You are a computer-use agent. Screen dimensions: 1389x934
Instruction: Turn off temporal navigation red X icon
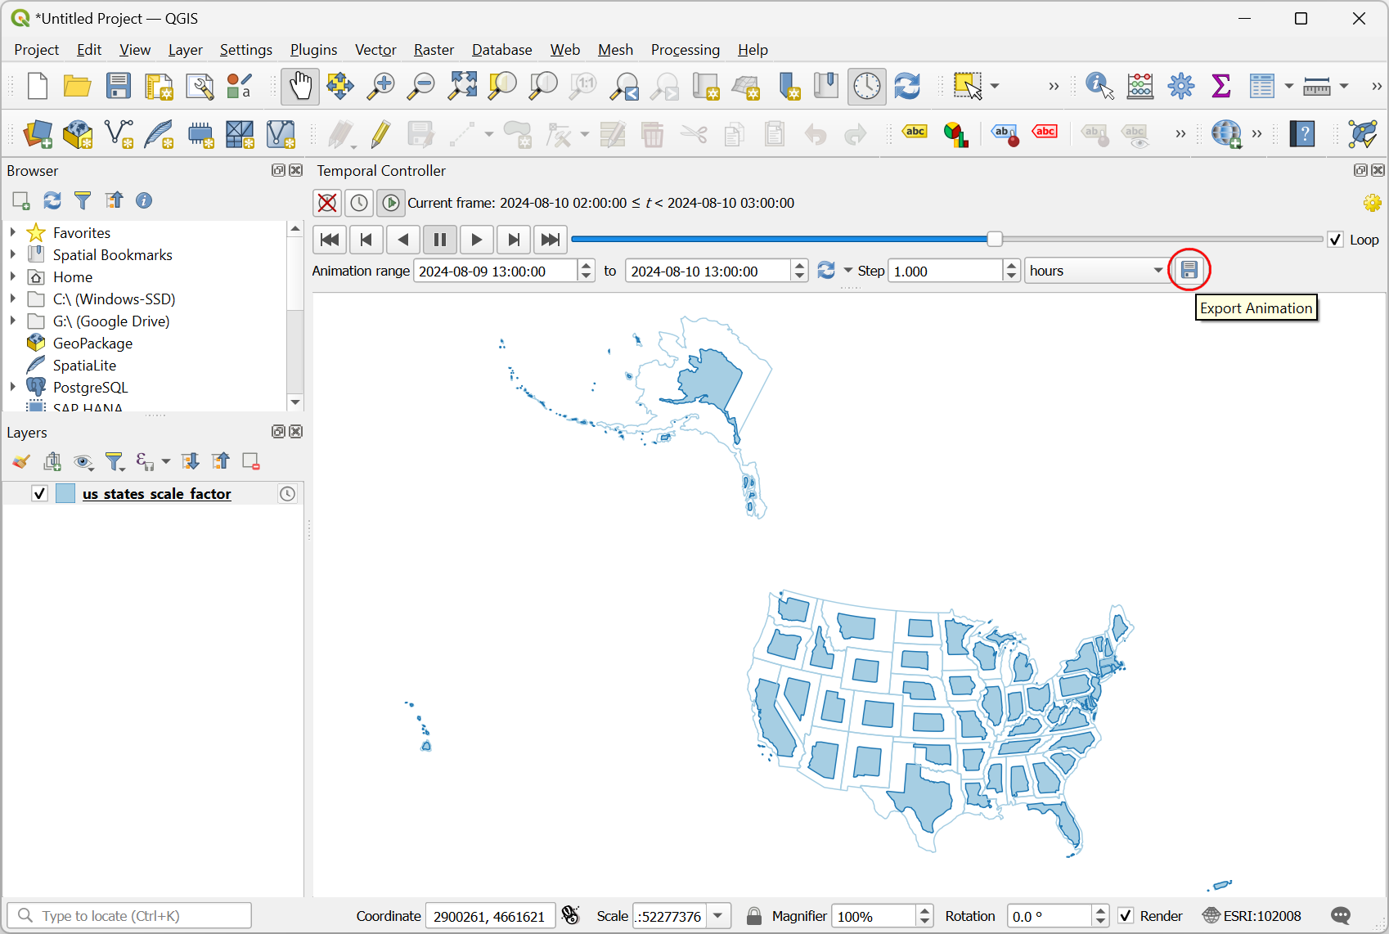pos(327,203)
